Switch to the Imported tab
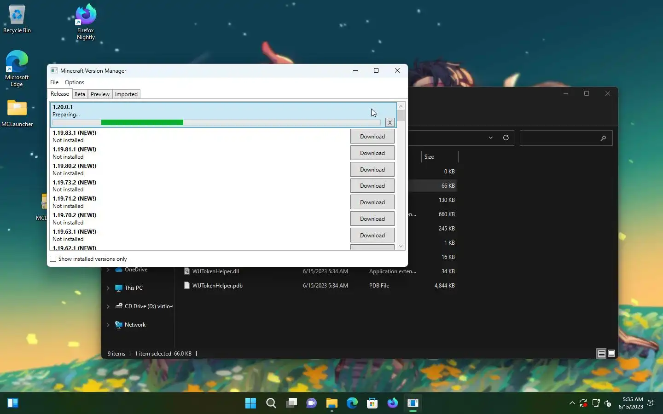Image resolution: width=663 pixels, height=414 pixels. click(x=126, y=94)
